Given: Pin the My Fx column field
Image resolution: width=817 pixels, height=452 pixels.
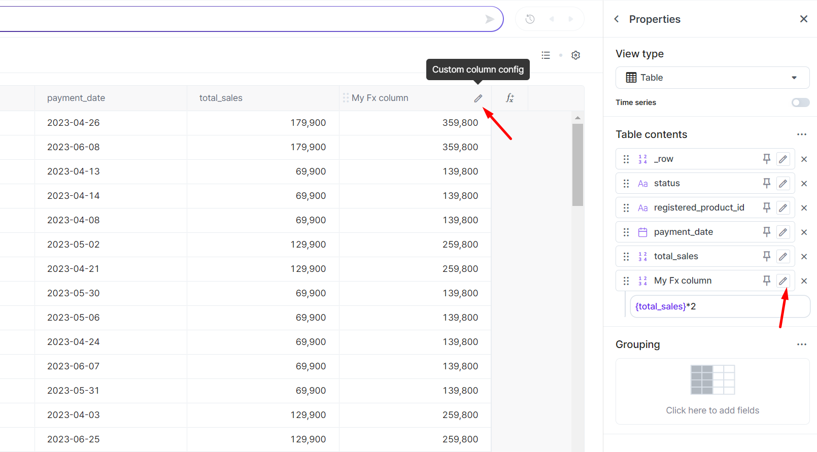Looking at the screenshot, I should tap(766, 281).
